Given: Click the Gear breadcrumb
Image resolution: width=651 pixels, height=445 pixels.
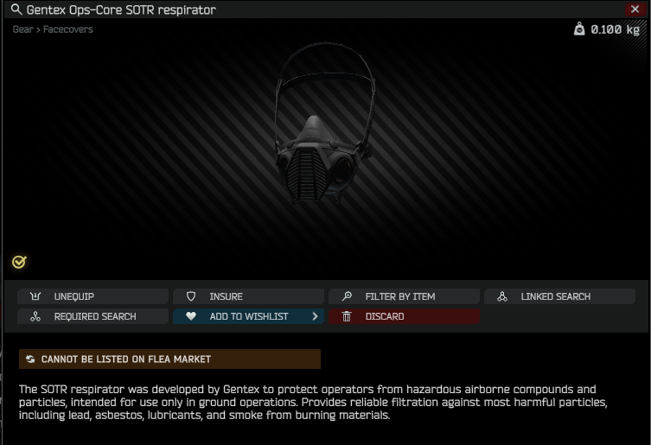Looking at the screenshot, I should 22,29.
